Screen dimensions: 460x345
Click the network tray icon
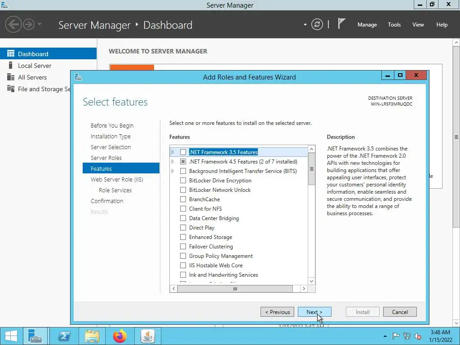click(x=407, y=336)
